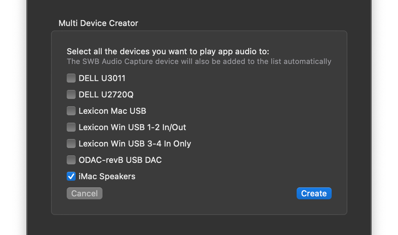Viewport: 398px width, 235px height.
Task: Click the SWB Audio Capture note text
Action: click(x=199, y=61)
